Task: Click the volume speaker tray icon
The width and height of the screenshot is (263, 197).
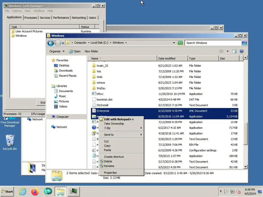Action: pyautogui.click(x=238, y=191)
